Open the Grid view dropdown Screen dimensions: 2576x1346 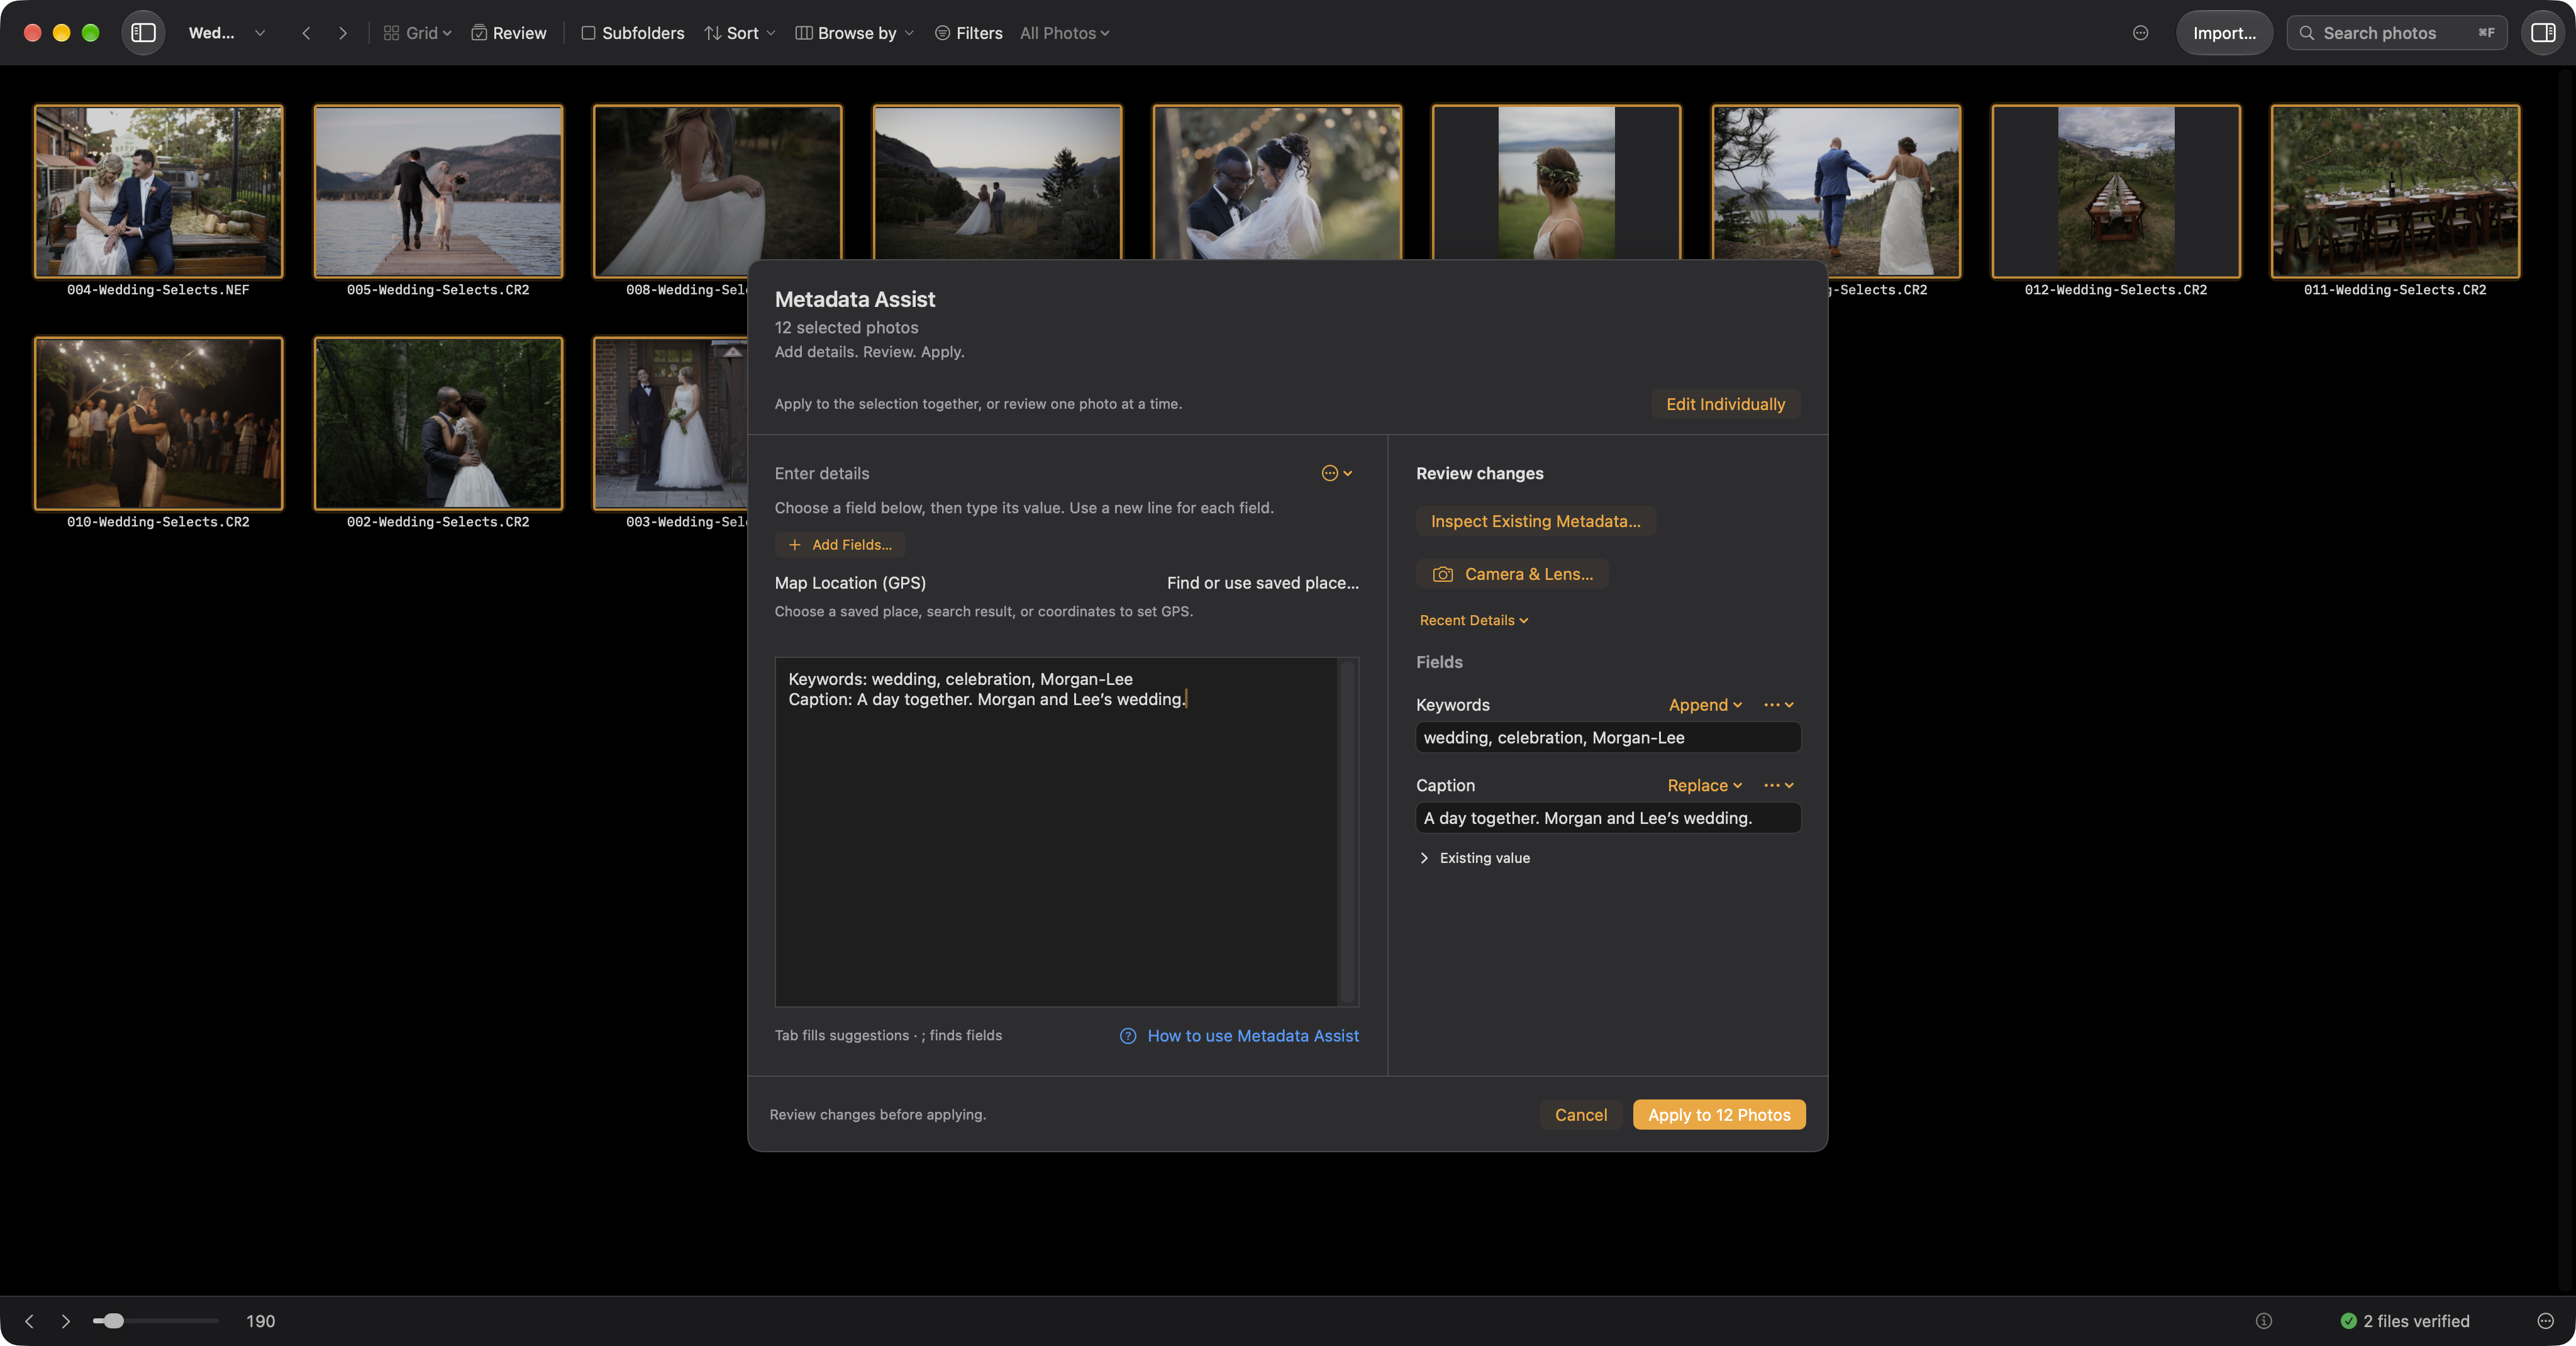417,33
